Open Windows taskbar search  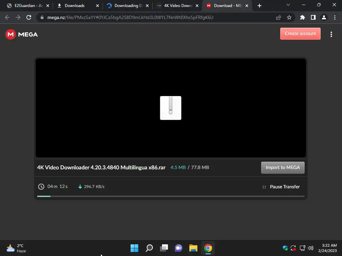[149, 248]
